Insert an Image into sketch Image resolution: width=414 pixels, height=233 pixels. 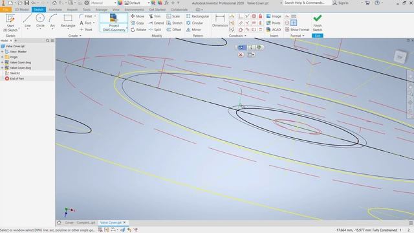click(274, 16)
